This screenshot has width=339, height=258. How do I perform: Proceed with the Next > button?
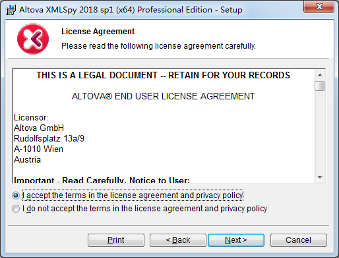click(236, 240)
